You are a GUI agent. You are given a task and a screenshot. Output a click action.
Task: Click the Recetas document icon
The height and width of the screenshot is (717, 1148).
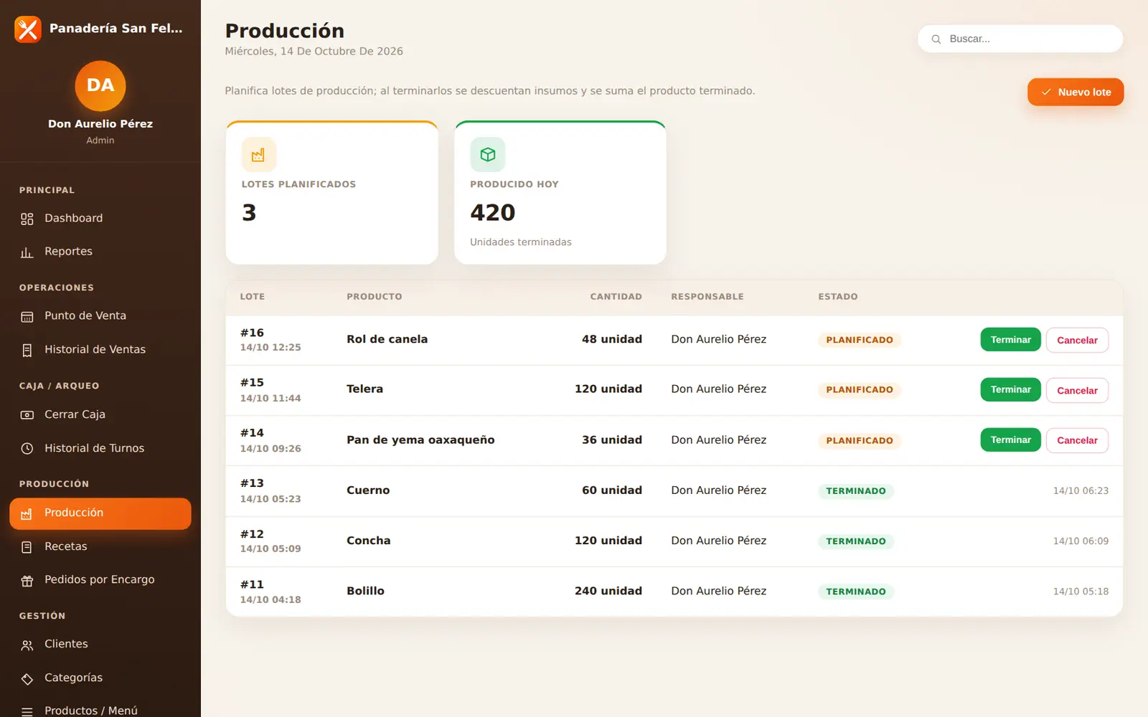(27, 547)
